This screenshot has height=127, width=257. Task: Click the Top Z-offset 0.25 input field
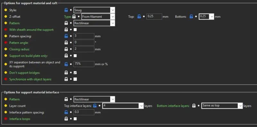tap(154, 17)
